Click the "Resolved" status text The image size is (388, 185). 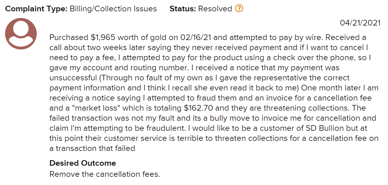tap(215, 9)
